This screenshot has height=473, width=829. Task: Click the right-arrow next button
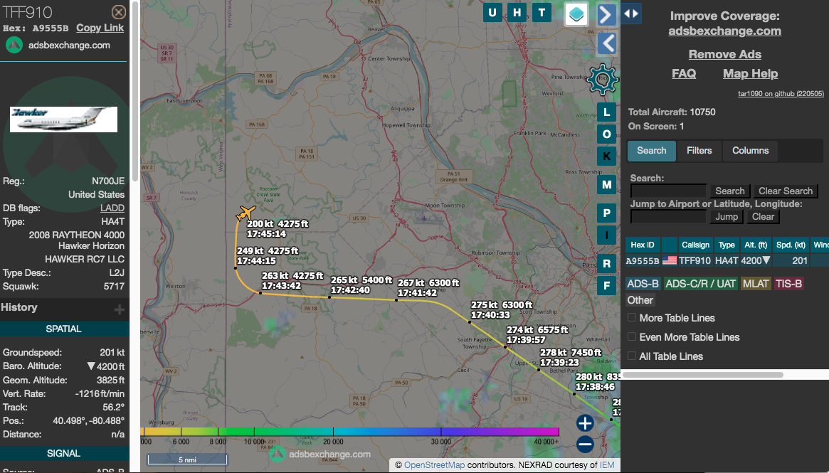click(x=606, y=14)
